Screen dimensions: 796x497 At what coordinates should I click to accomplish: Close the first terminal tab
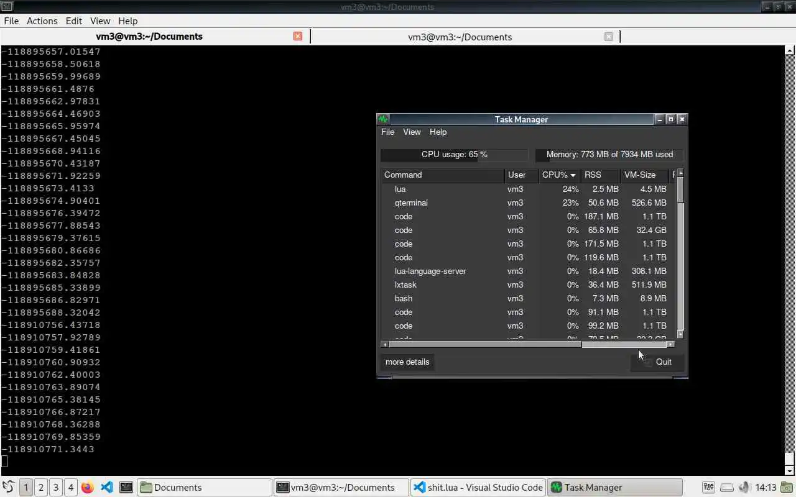click(298, 36)
